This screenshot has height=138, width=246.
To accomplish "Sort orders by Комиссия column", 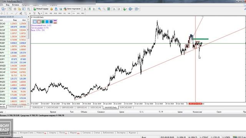I will pyautogui.click(x=197, y=112).
